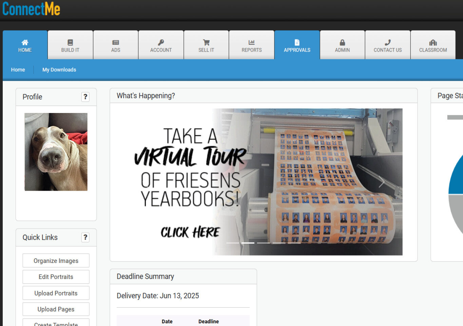Click the Organize Images button
This screenshot has height=326, width=463.
(56, 261)
